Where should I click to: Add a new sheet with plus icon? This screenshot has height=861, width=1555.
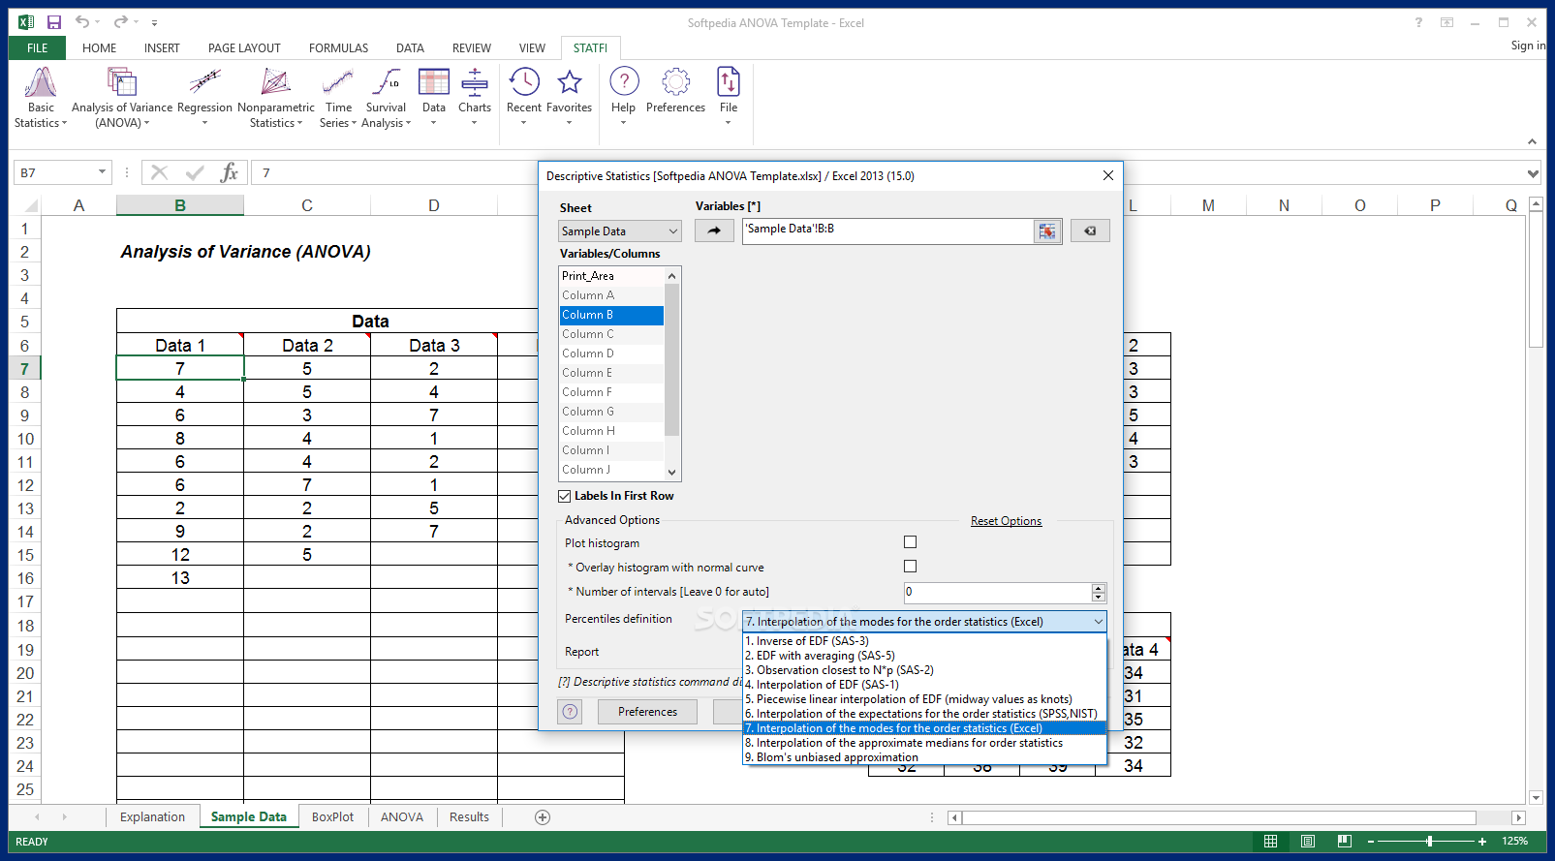pyautogui.click(x=543, y=817)
